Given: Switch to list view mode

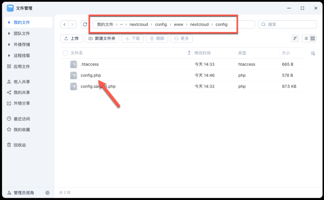Looking at the screenshot, I should point(306,38).
